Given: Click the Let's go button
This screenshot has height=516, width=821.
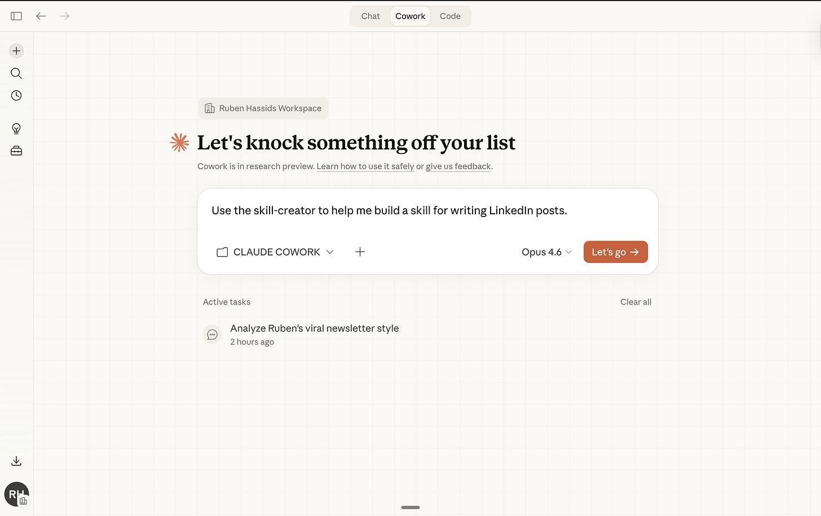Looking at the screenshot, I should coord(616,252).
